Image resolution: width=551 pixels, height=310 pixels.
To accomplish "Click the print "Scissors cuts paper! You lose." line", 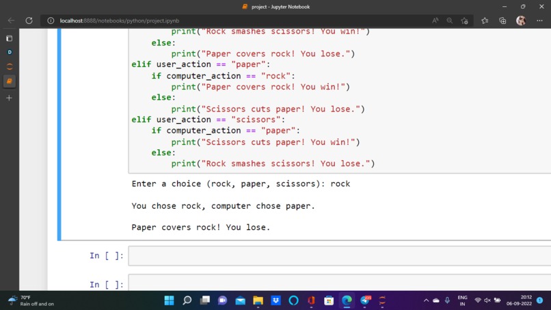I will pos(268,109).
